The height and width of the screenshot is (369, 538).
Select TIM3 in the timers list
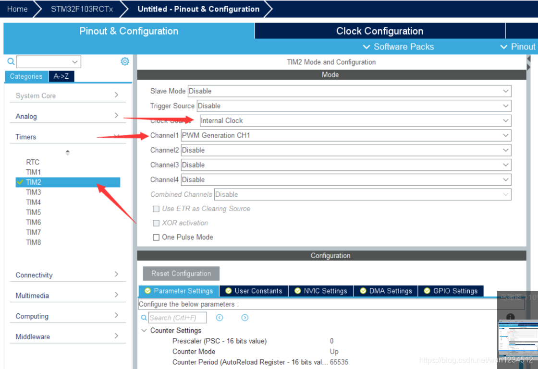[x=34, y=192]
